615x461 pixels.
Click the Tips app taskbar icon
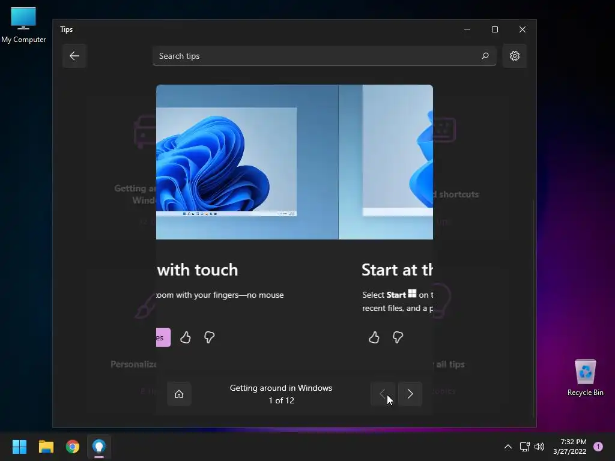pyautogui.click(x=99, y=447)
